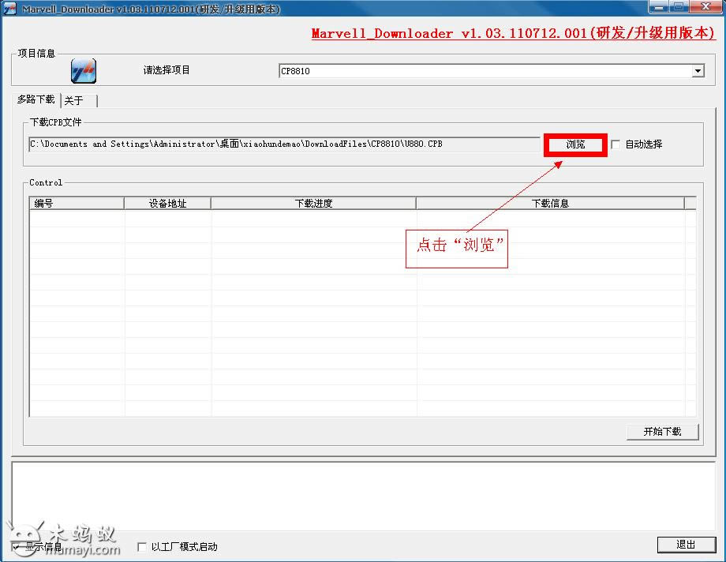Viewport: 726px width, 562px height.
Task: Close the Marvell_Downloader window
Action: tap(702, 7)
